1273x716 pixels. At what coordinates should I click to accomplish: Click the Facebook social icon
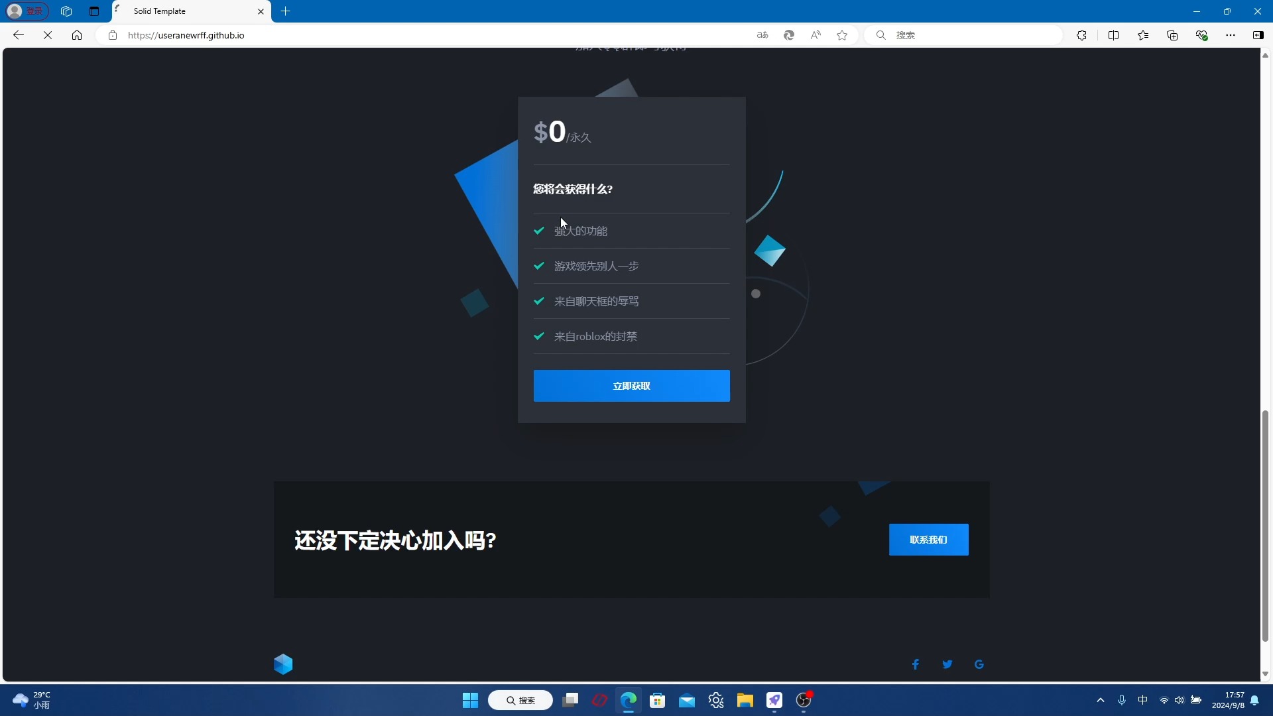click(916, 664)
